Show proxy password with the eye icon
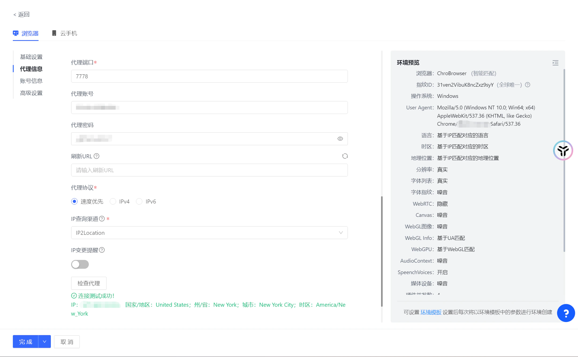The image size is (578, 357). coord(340,139)
